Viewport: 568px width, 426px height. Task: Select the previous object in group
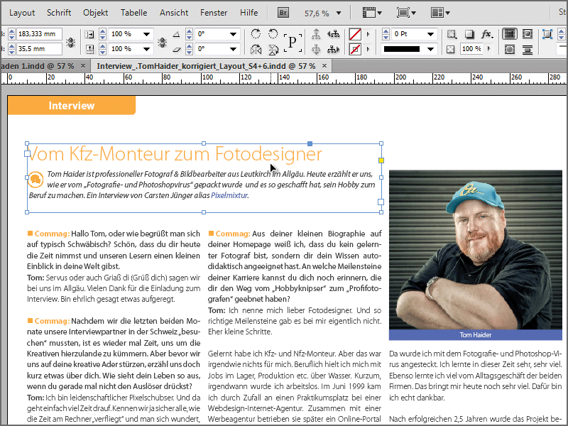pyautogui.click(x=333, y=34)
